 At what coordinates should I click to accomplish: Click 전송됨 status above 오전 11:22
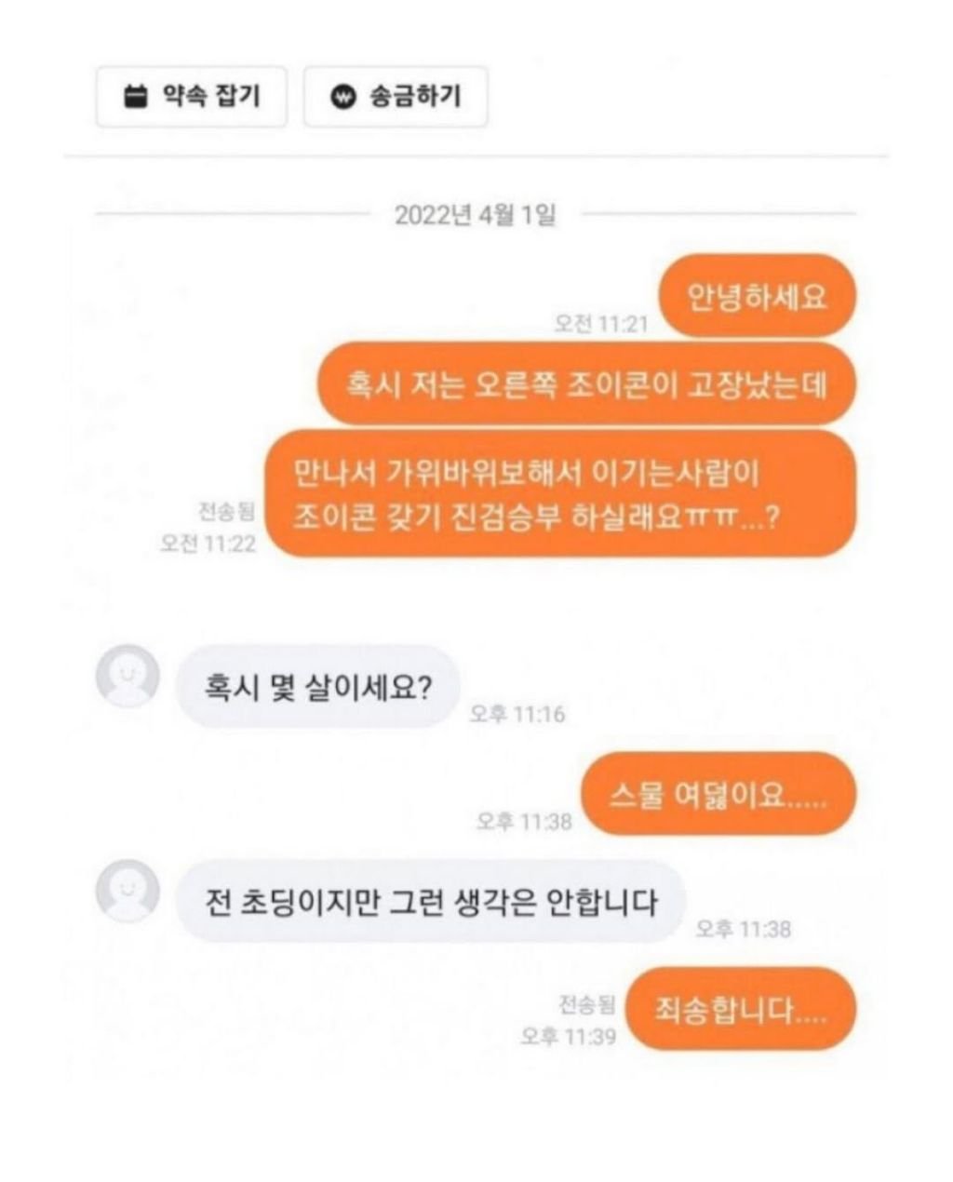tap(225, 512)
